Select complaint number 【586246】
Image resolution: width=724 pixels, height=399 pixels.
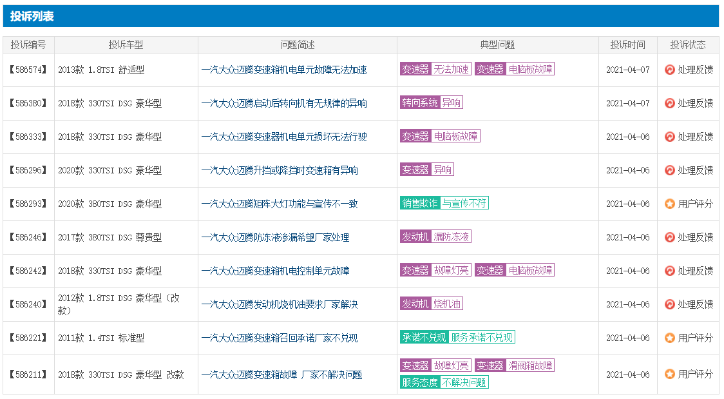click(28, 237)
